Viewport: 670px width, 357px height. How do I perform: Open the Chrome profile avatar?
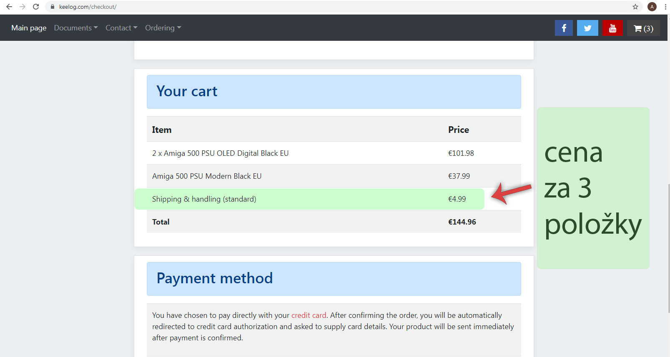tap(652, 7)
